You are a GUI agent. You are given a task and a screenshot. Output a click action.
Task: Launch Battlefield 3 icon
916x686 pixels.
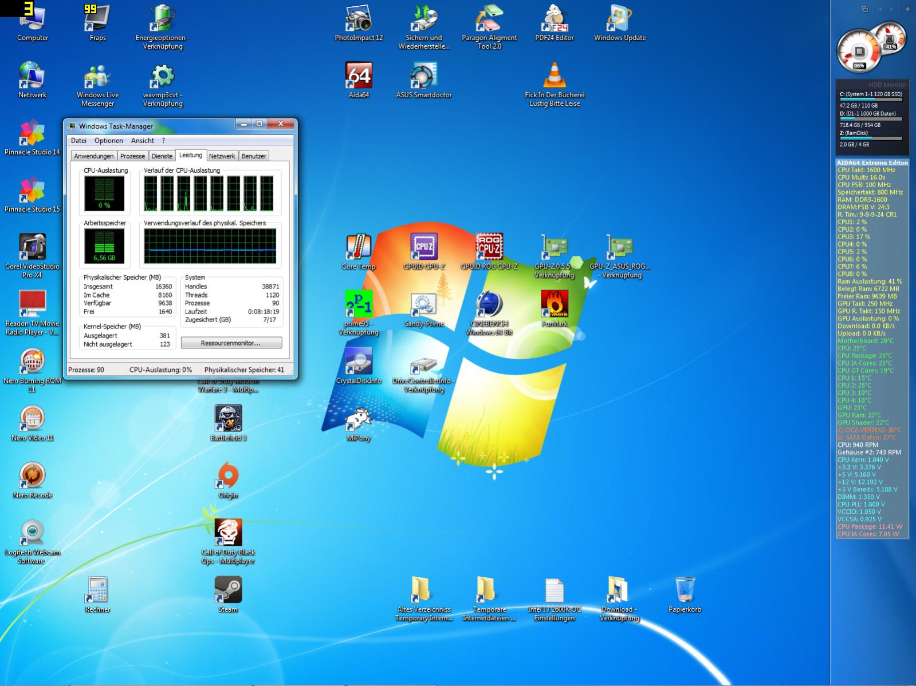(228, 422)
